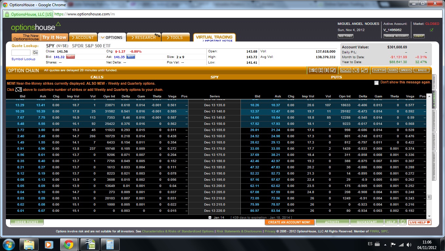This screenshot has width=445, height=251.
Task: Click the Logout button
Action: tap(419, 36)
